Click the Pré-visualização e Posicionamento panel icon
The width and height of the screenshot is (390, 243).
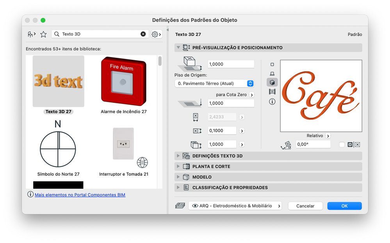(186, 48)
